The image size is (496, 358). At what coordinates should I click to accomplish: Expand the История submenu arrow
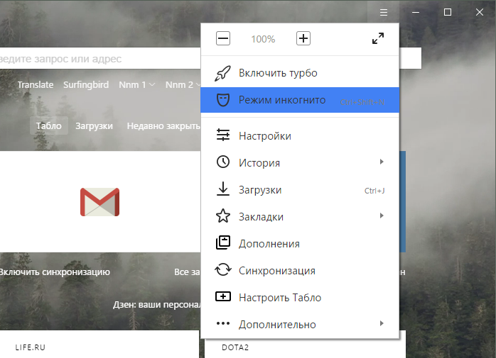click(x=382, y=162)
